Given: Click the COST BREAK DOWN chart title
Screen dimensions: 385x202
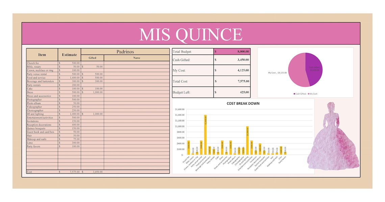Looking at the screenshot, I should tap(243, 103).
